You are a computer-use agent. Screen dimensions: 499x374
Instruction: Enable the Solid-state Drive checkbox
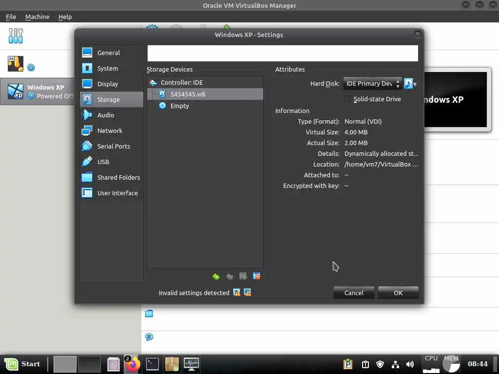[347, 99]
